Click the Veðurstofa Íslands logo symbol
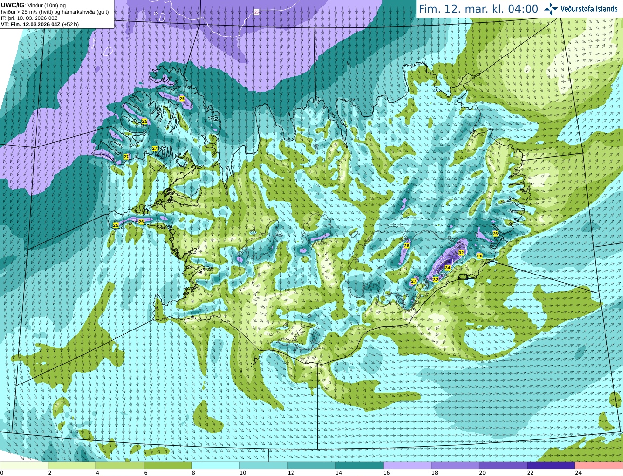Image resolution: width=623 pixels, height=476 pixels. click(551, 9)
